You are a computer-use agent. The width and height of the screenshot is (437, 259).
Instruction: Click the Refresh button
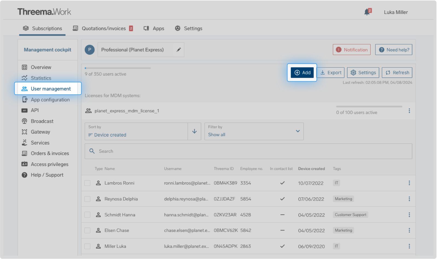tap(397, 73)
